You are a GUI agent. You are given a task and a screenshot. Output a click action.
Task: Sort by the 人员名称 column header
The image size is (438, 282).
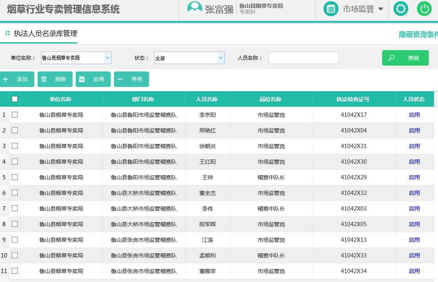click(207, 99)
